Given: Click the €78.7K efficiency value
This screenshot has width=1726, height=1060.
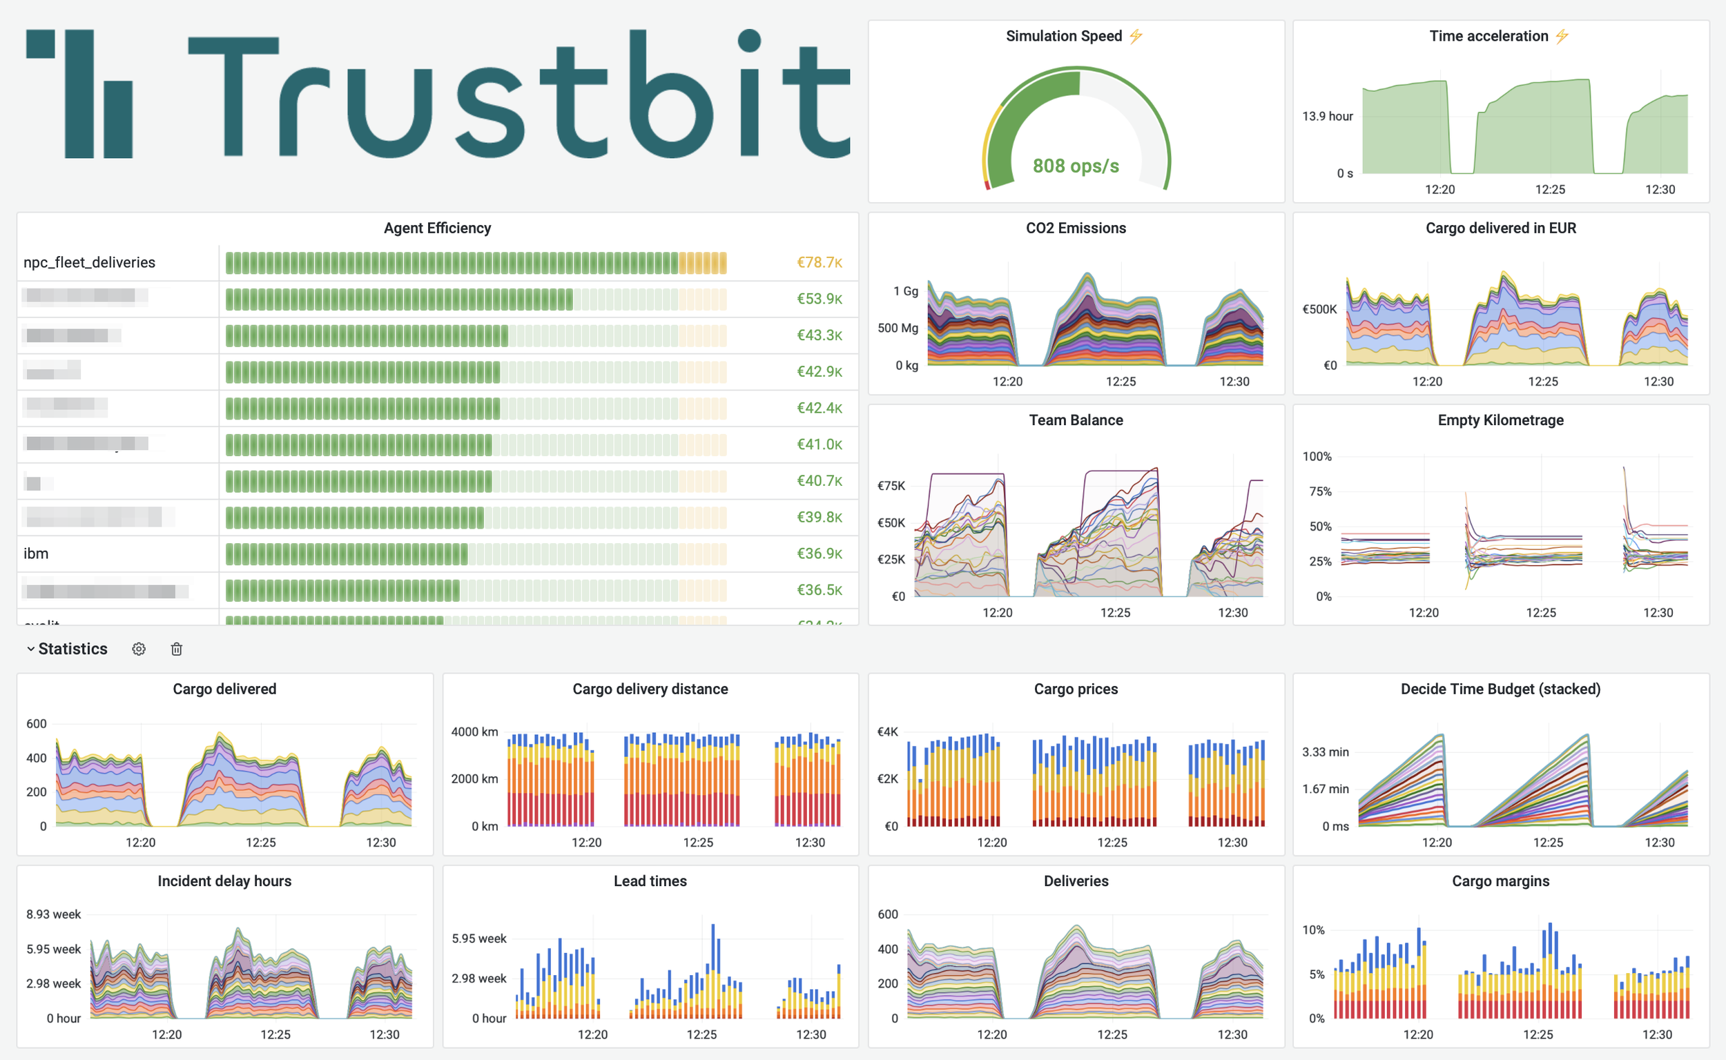Looking at the screenshot, I should [820, 262].
